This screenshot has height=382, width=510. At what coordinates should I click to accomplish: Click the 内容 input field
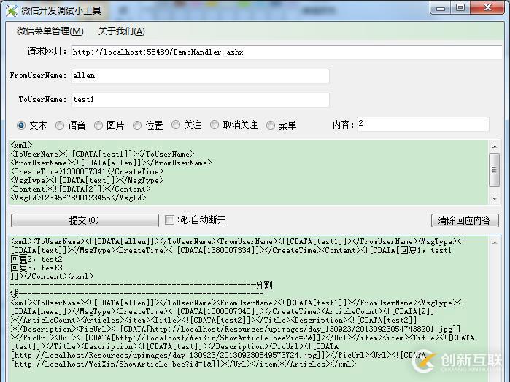[423, 124]
